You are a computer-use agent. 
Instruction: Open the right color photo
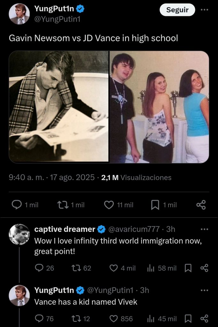[x=159, y=107]
